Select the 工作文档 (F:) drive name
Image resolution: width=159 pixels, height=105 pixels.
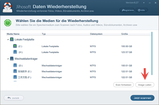(25, 78)
